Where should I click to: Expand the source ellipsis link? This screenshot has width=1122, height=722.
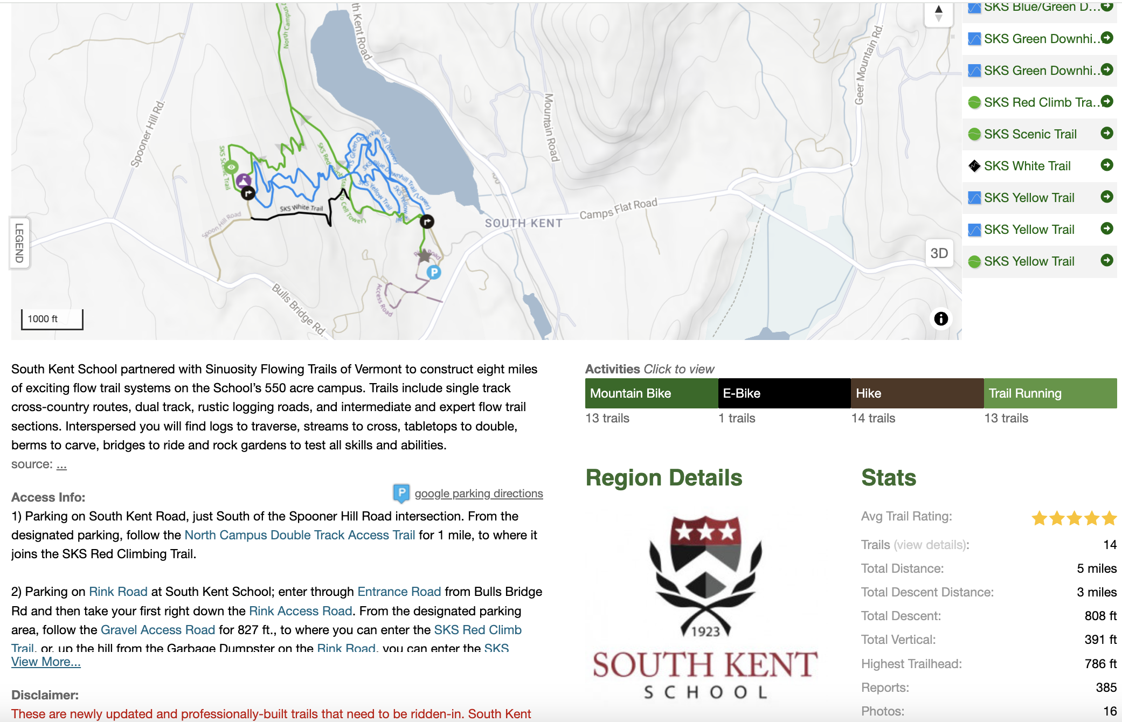click(x=61, y=464)
